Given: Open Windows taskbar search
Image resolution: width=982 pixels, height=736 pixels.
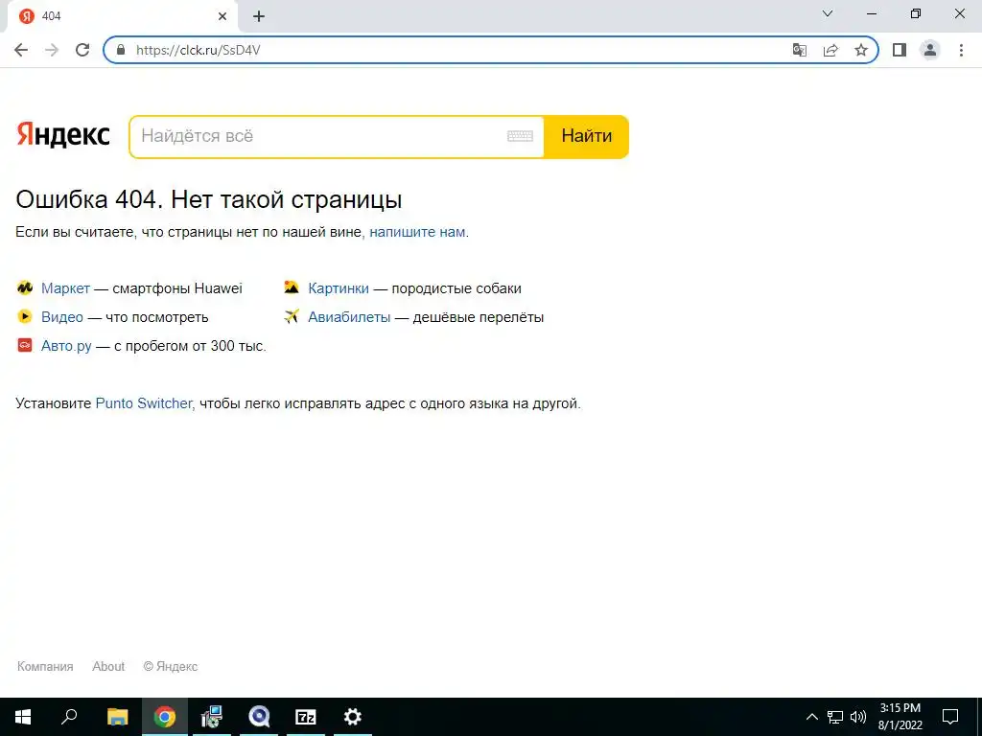Looking at the screenshot, I should [x=69, y=717].
